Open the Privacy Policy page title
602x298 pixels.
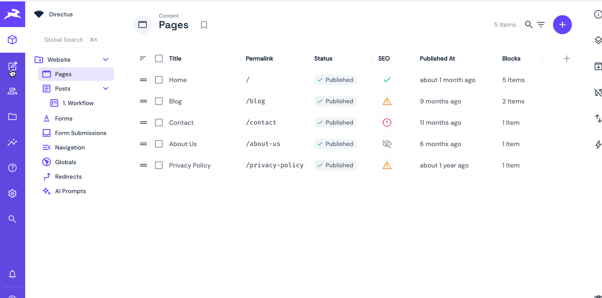[190, 165]
